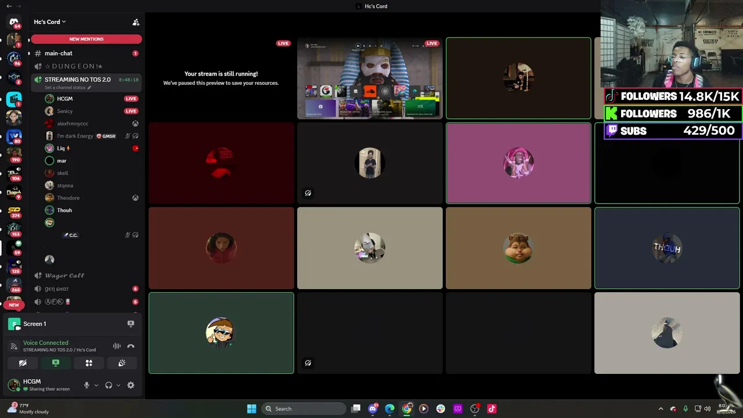Select user alexfrmnyccc in voice list
This screenshot has height=418, width=743.
point(73,124)
